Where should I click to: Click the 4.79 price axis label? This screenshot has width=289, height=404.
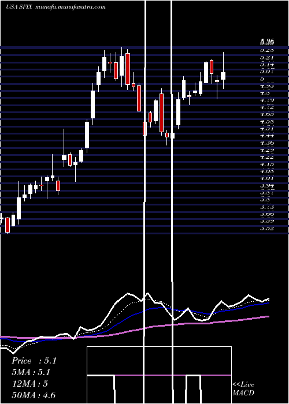click(x=267, y=100)
